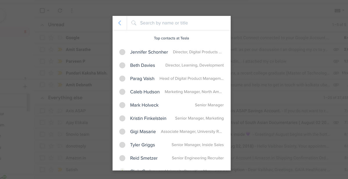Open Kristin Finkelstein contact entry
The width and height of the screenshot is (348, 179).
[148, 118]
